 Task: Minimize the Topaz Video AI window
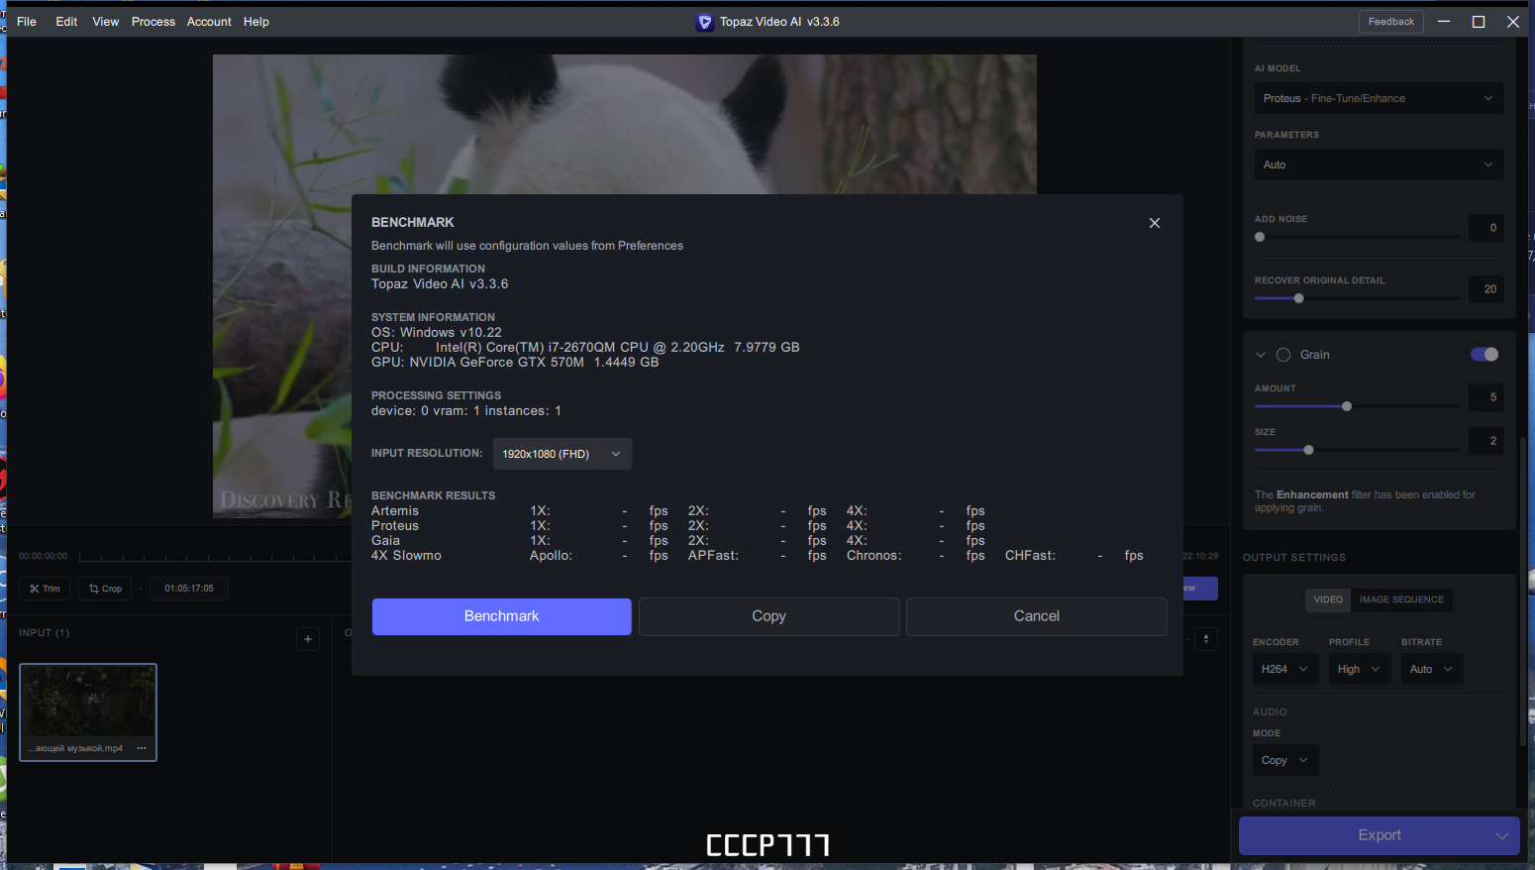pos(1444,22)
